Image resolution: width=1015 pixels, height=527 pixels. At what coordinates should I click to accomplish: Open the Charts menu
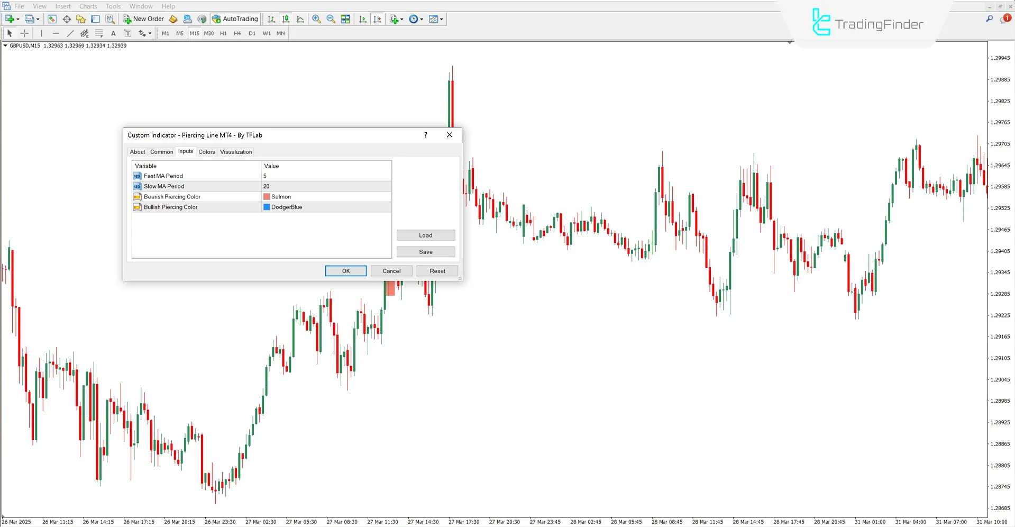pyautogui.click(x=87, y=6)
